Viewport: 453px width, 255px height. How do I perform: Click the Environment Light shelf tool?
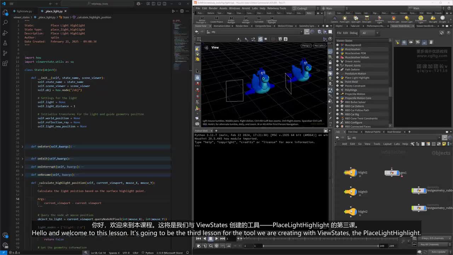point(421,19)
